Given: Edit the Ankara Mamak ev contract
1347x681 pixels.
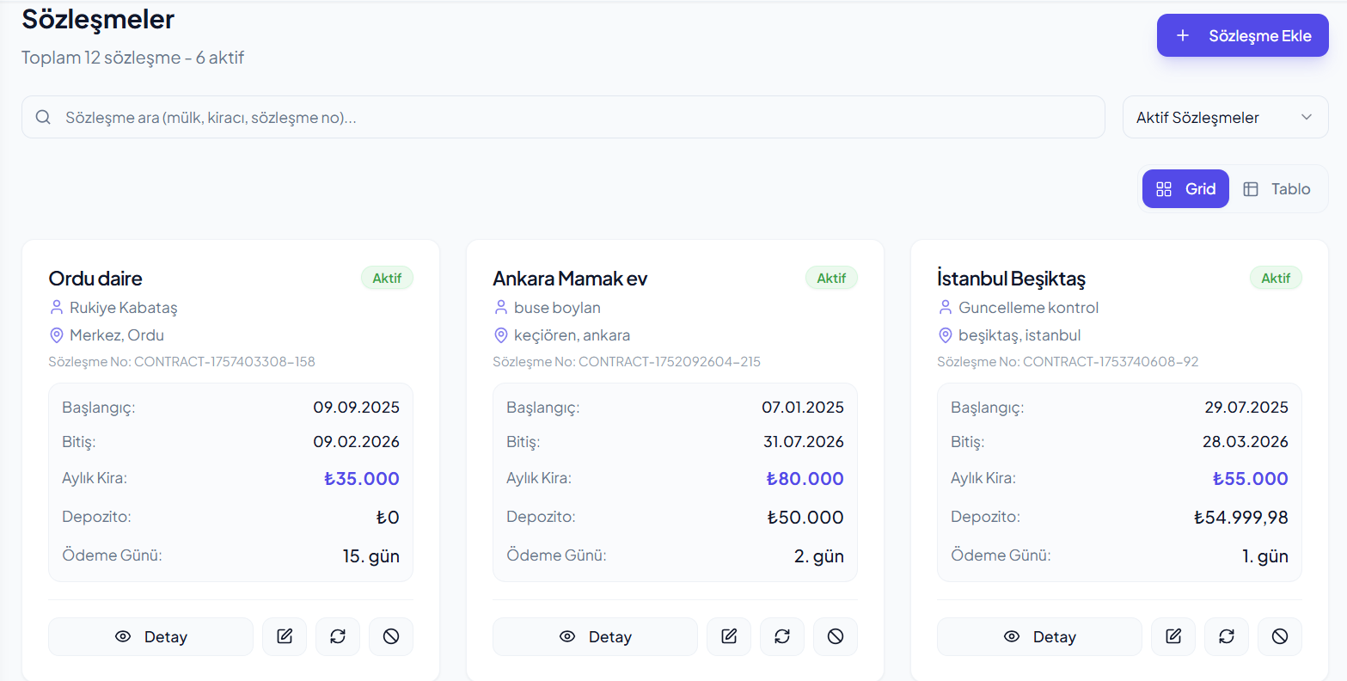Looking at the screenshot, I should click(729, 636).
